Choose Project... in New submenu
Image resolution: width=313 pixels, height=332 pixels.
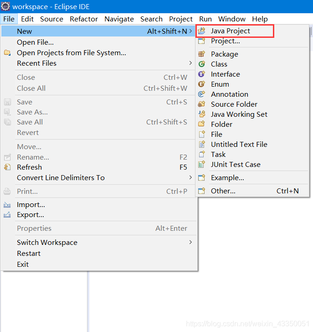[x=252, y=41]
